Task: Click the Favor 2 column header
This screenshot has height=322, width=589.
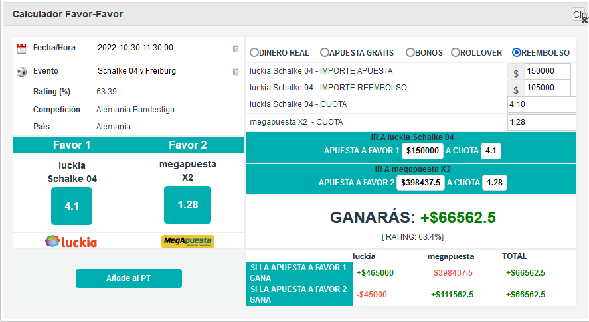Action: click(187, 145)
